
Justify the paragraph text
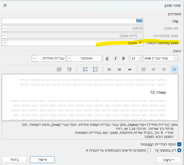143,69
